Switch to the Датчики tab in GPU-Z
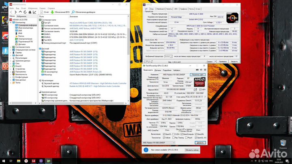Screen dimensions: 292x164 (x=157, y=70)
